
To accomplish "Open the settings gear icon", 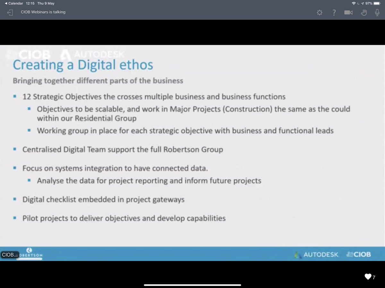I will [x=319, y=12].
